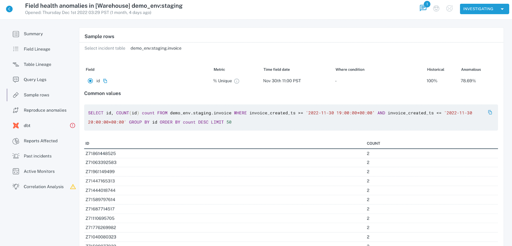This screenshot has height=246, width=512.
Task: Click the SQL query code block
Action: pyautogui.click(x=291, y=117)
